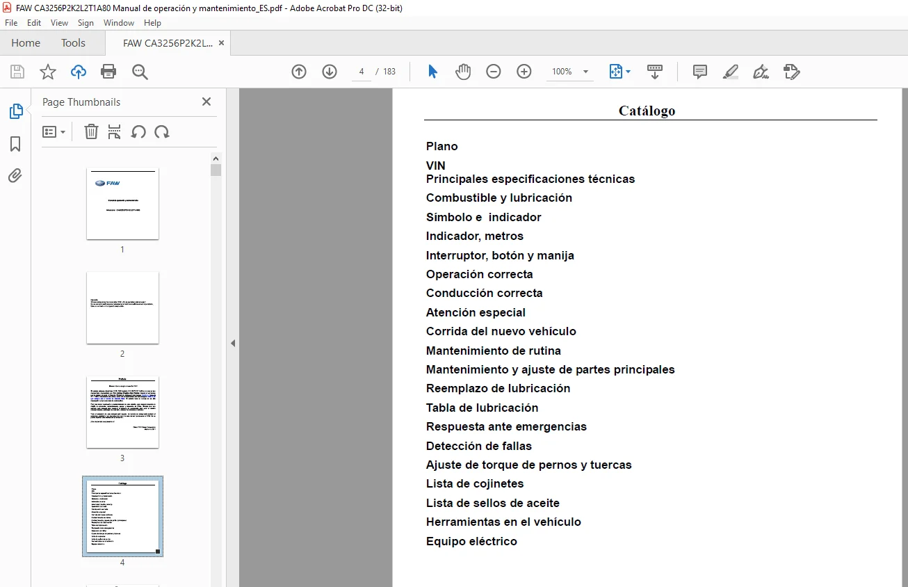Screen dimensions: 908x587
Task: Click 'Atención especial' entry
Action: tap(476, 312)
